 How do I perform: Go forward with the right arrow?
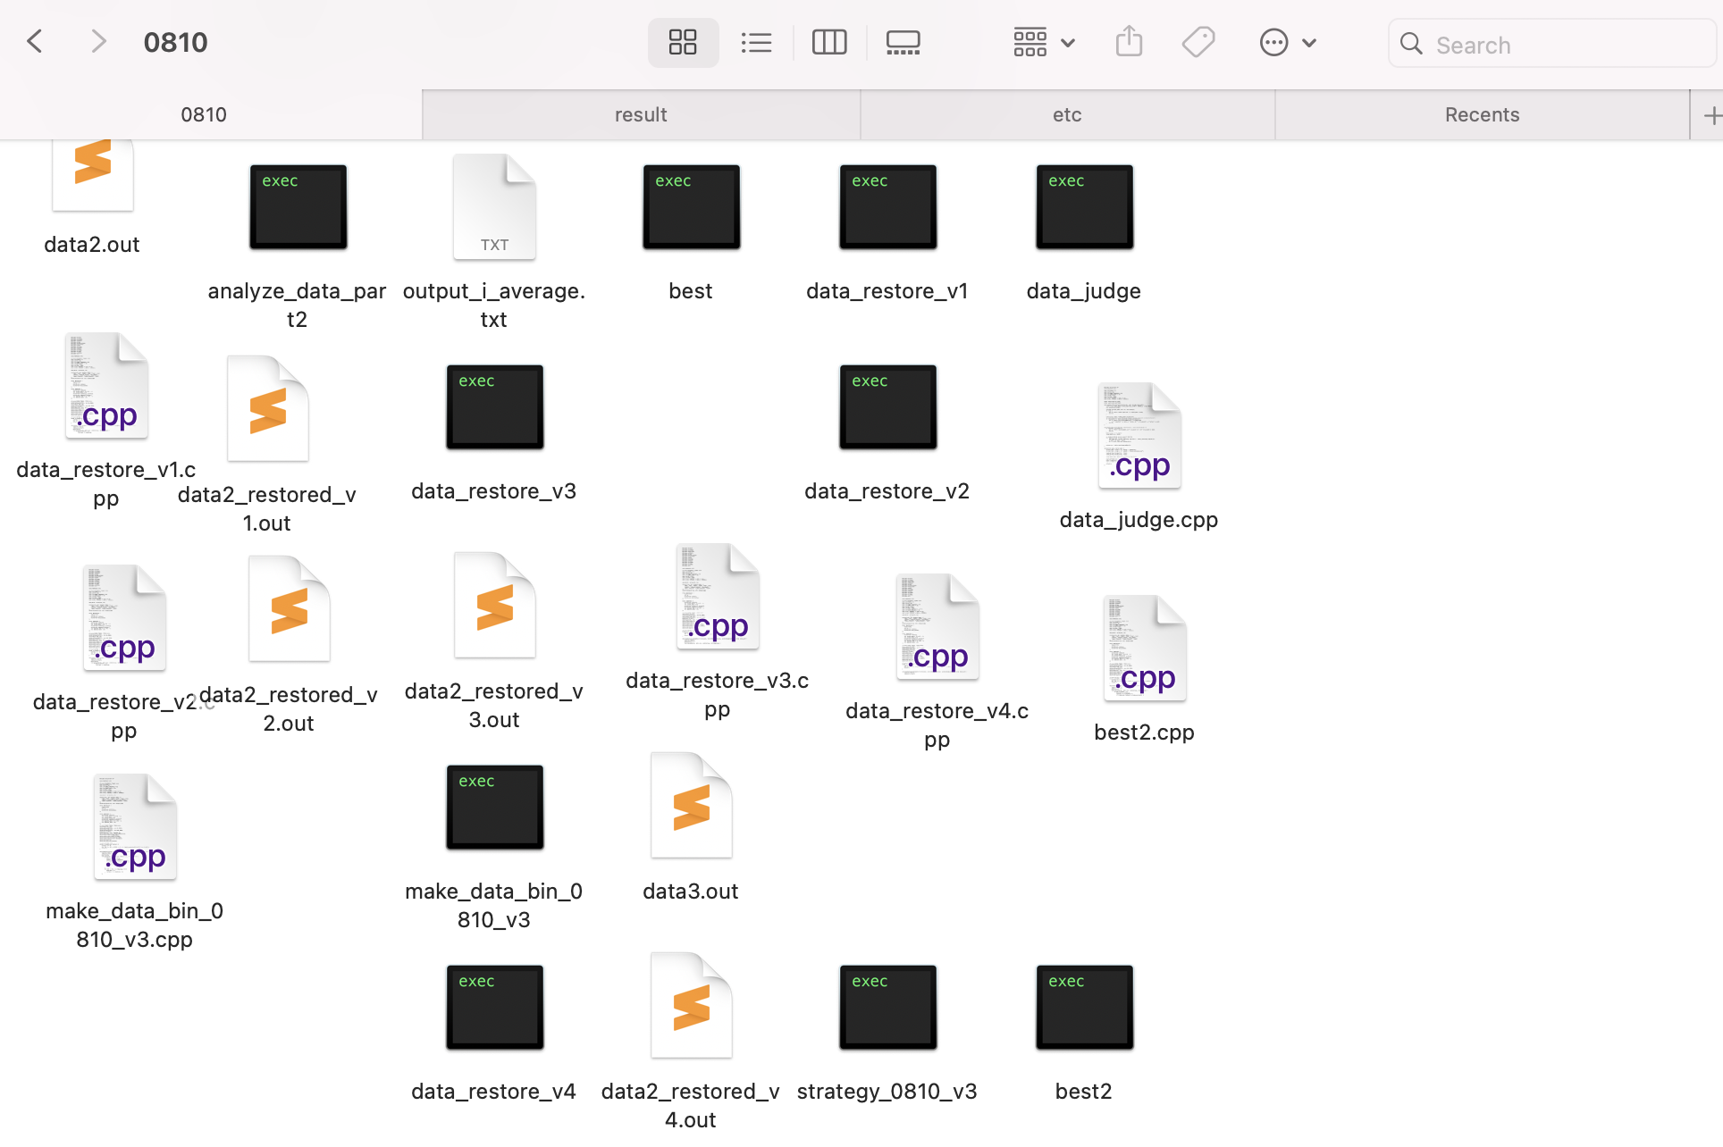98,42
